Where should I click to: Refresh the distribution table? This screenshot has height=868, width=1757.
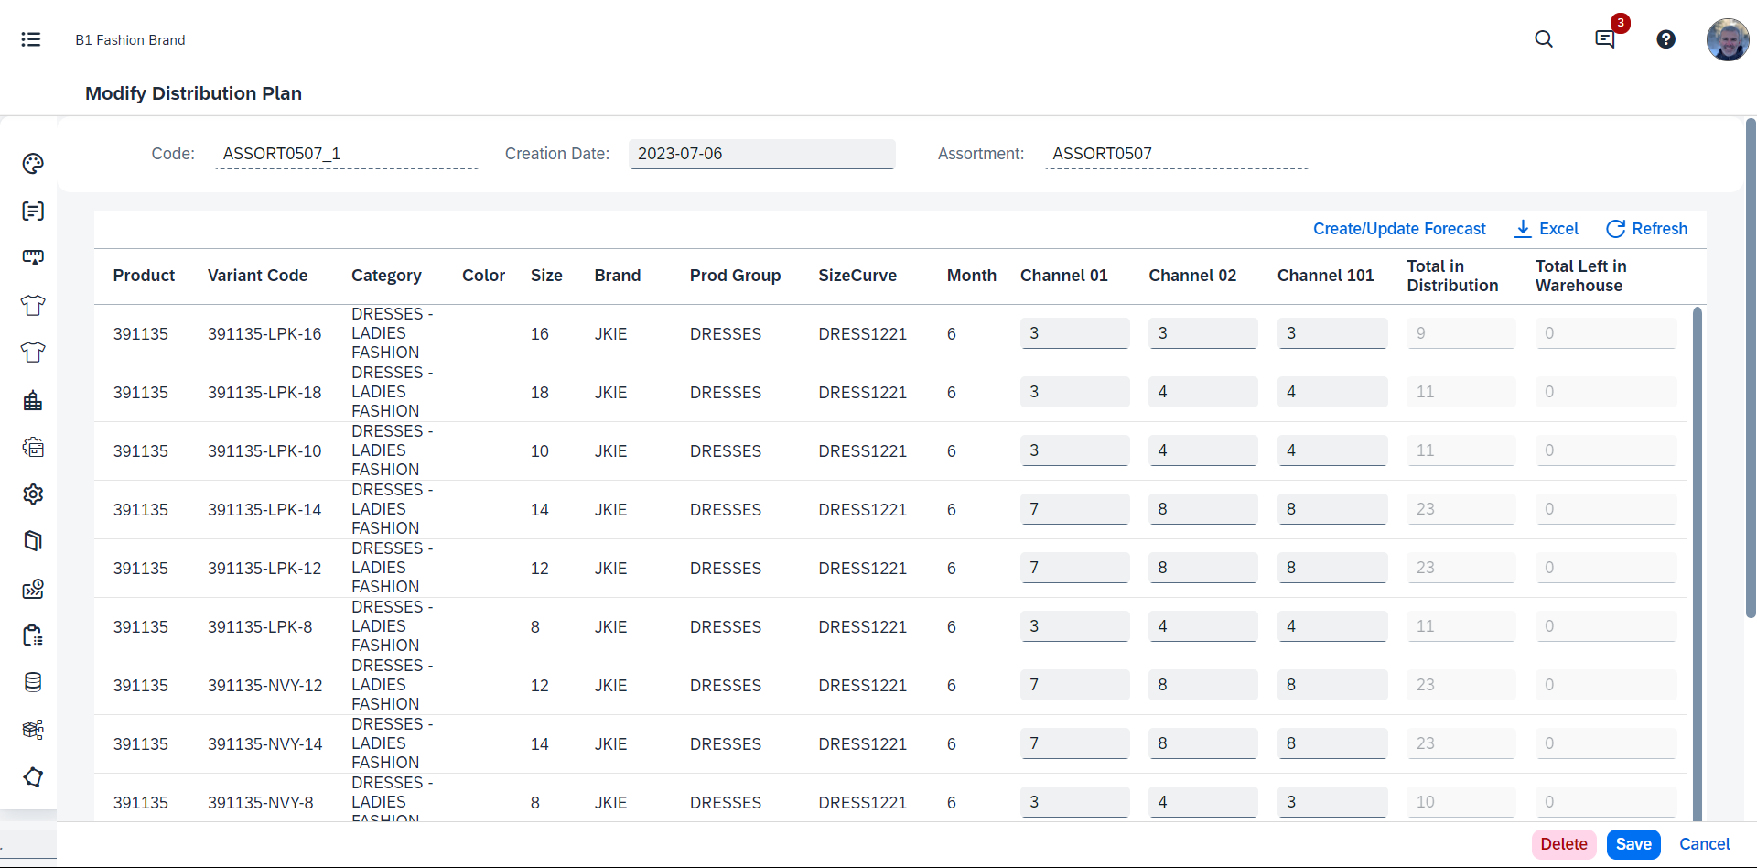pos(1647,229)
